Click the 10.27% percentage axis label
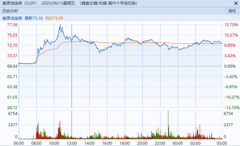 click(231, 35)
